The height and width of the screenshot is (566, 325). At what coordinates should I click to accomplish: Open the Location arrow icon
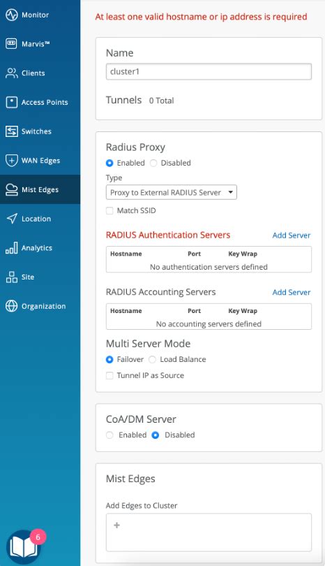pyautogui.click(x=12, y=219)
